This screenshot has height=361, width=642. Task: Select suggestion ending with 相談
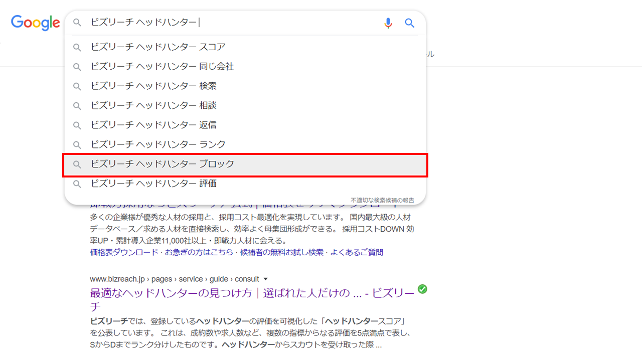[245, 106]
